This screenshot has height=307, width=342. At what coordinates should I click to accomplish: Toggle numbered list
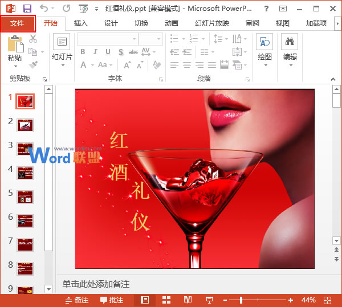tap(194, 39)
